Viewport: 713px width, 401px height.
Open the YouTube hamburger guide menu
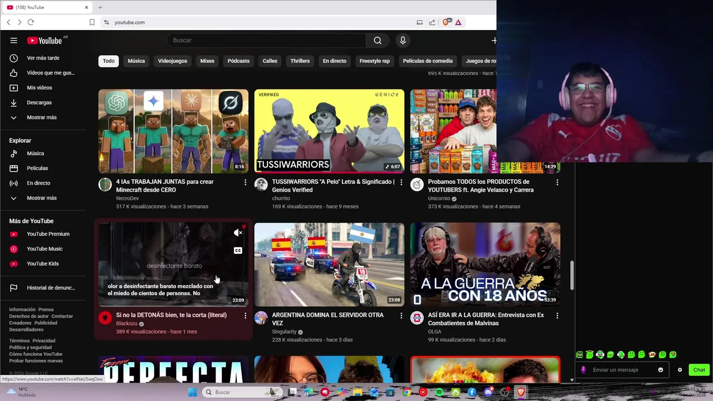[x=14, y=40]
